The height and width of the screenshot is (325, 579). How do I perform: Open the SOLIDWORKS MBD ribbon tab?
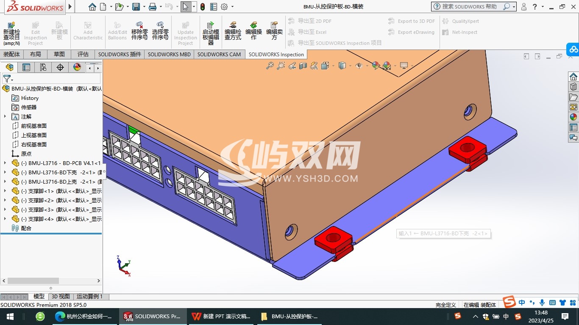click(x=169, y=54)
